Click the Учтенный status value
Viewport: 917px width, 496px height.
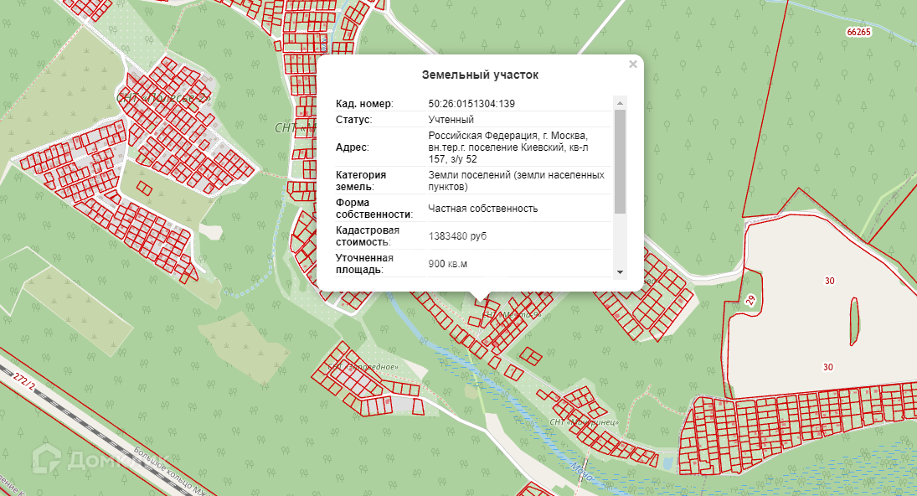pos(451,120)
